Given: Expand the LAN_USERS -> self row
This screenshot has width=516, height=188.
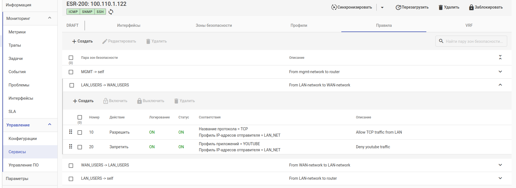Looking at the screenshot, I should tap(500, 178).
